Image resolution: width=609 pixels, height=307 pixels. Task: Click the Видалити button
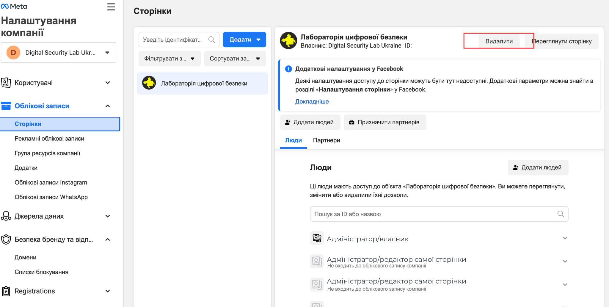point(499,41)
